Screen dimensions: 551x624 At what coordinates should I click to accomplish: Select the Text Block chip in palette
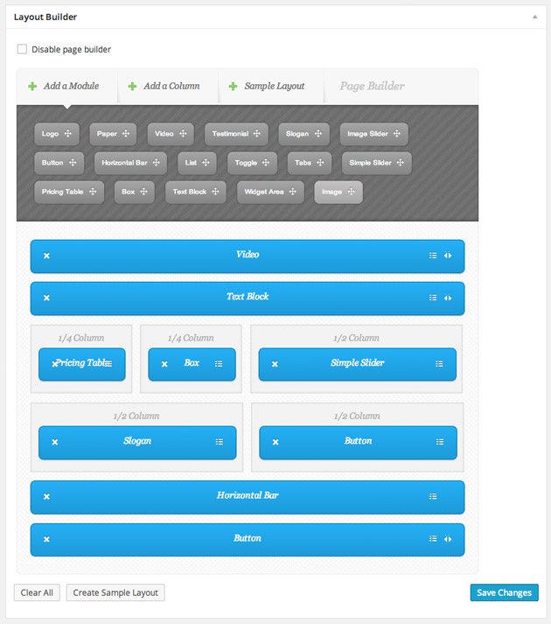coord(196,192)
